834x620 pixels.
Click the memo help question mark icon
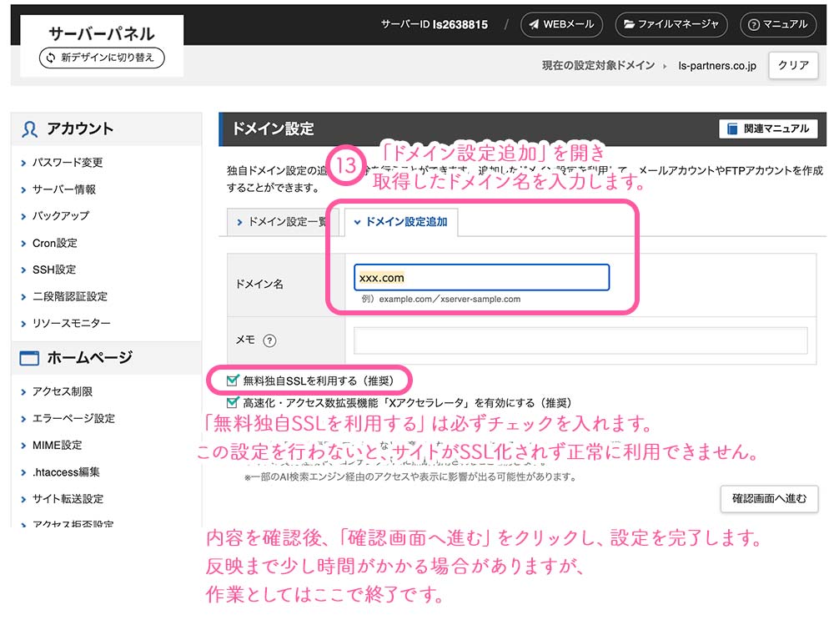click(269, 340)
